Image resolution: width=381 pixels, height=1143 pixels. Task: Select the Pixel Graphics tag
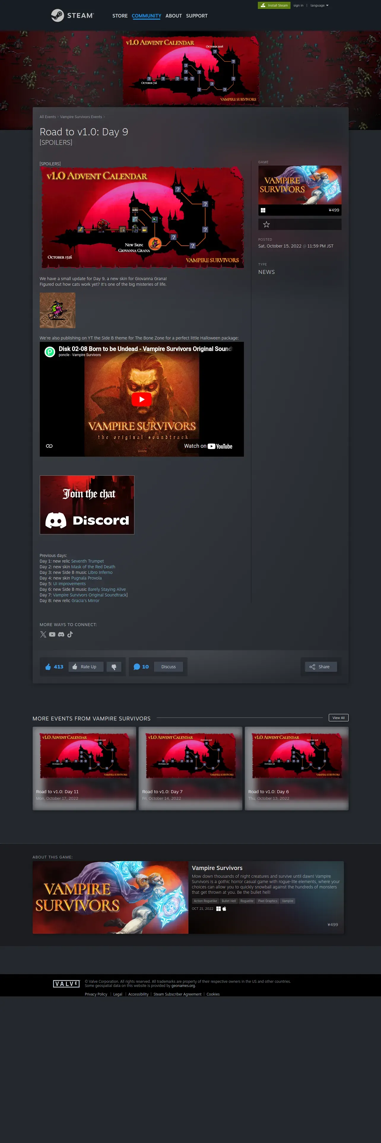tap(268, 901)
